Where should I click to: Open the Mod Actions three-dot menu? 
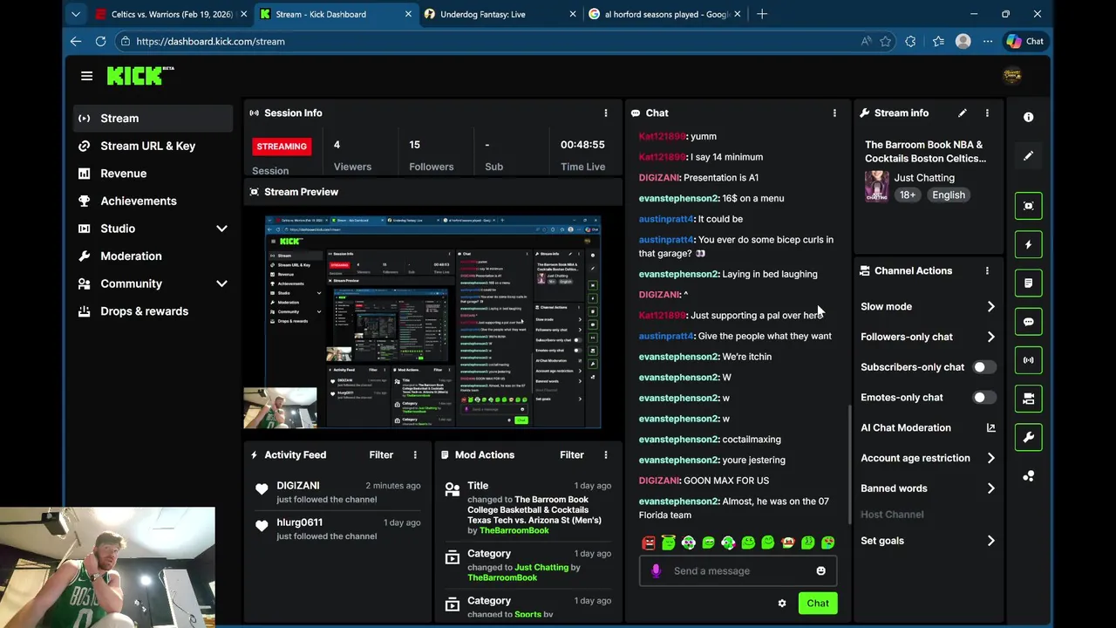tap(606, 455)
